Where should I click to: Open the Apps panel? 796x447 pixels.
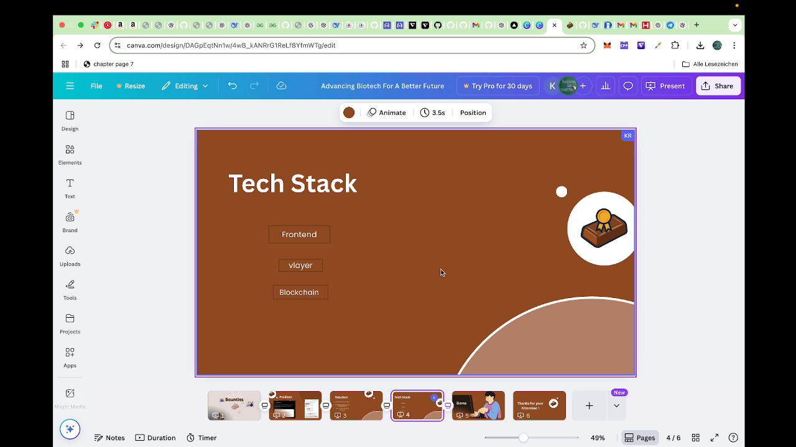(x=70, y=358)
